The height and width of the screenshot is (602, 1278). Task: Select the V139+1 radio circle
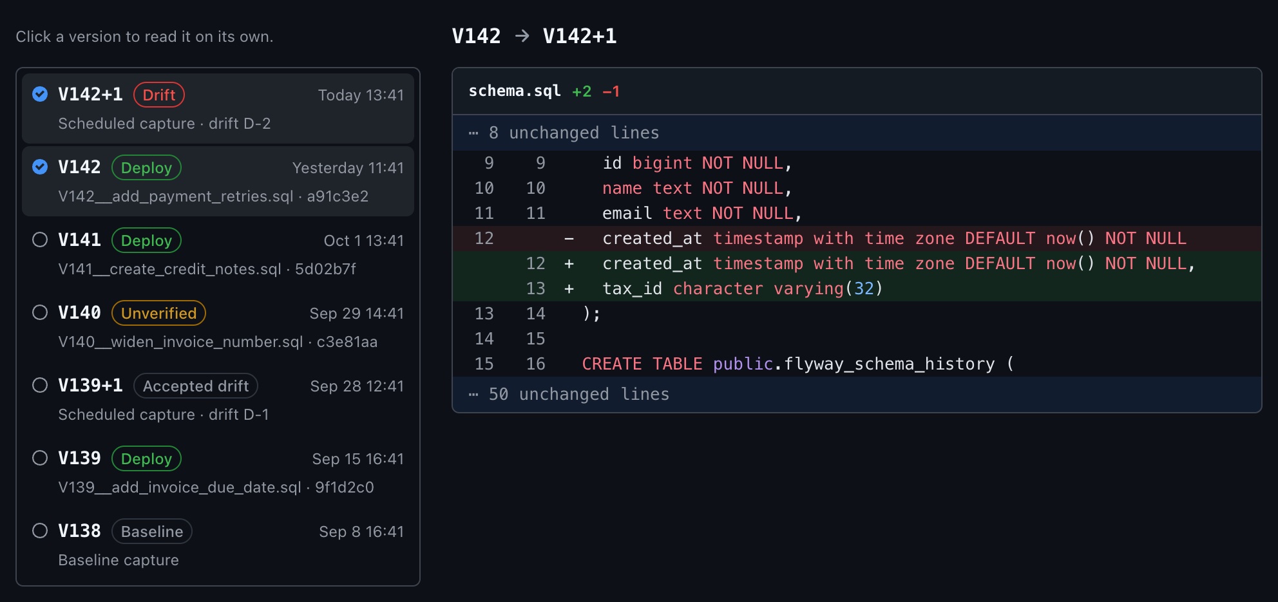click(x=40, y=385)
